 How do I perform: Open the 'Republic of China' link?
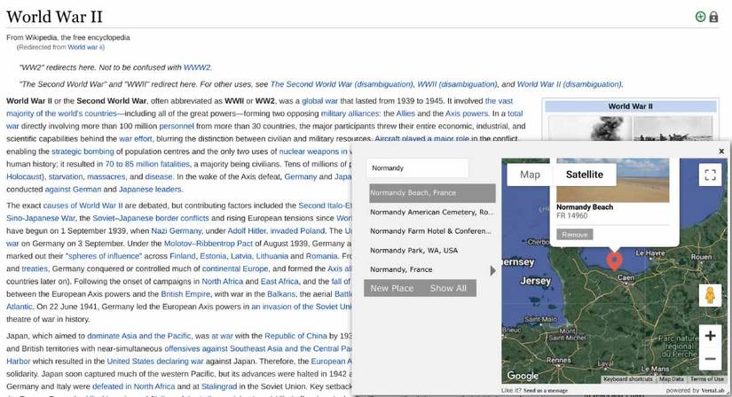coord(295,336)
